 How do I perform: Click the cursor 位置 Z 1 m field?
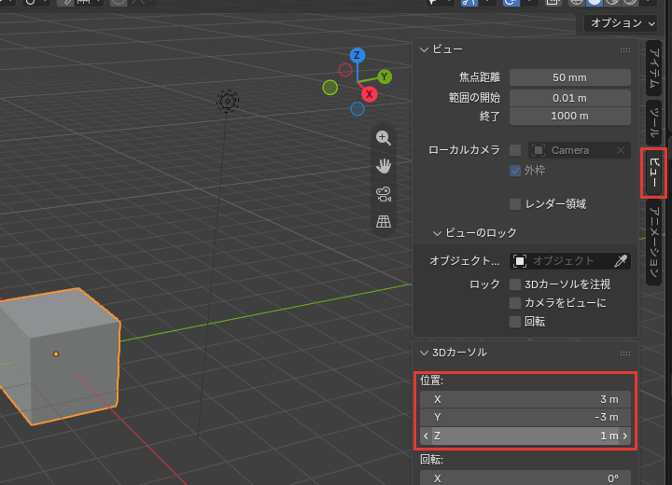[525, 436]
